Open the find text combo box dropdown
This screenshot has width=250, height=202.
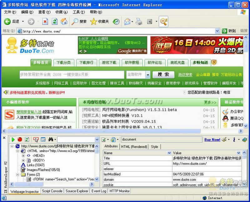pyautogui.click(x=97, y=140)
